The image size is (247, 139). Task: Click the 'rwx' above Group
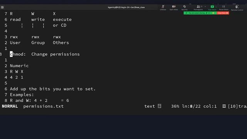[x=35, y=37]
